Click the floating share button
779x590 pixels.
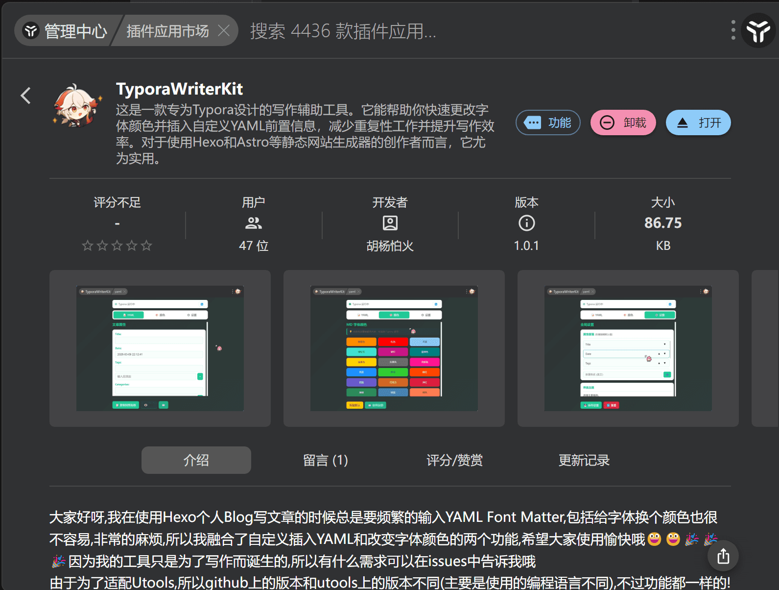pyautogui.click(x=723, y=556)
